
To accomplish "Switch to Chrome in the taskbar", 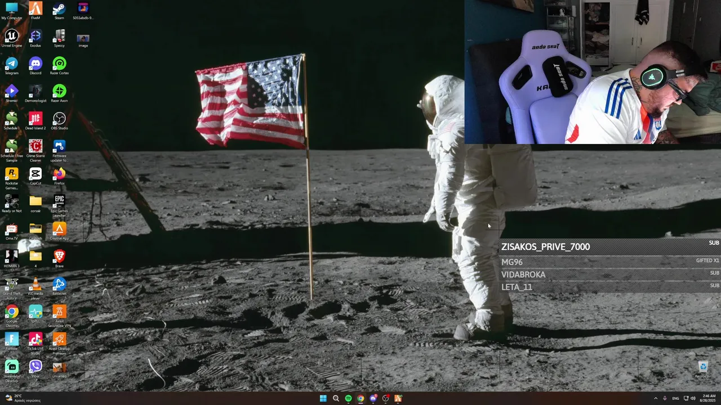I will point(360,398).
